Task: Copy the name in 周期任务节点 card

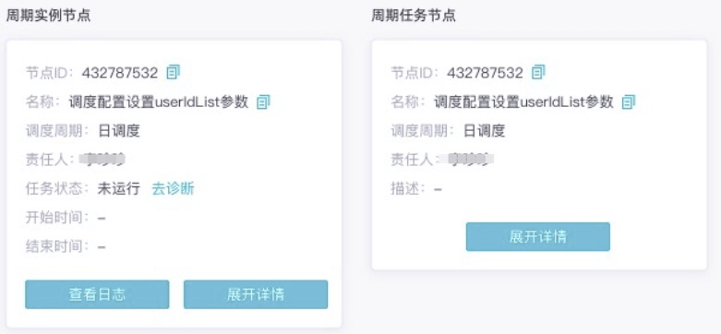Action: 629,101
